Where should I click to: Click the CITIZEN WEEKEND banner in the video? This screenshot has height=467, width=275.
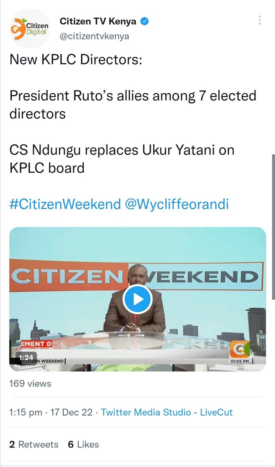(136, 277)
